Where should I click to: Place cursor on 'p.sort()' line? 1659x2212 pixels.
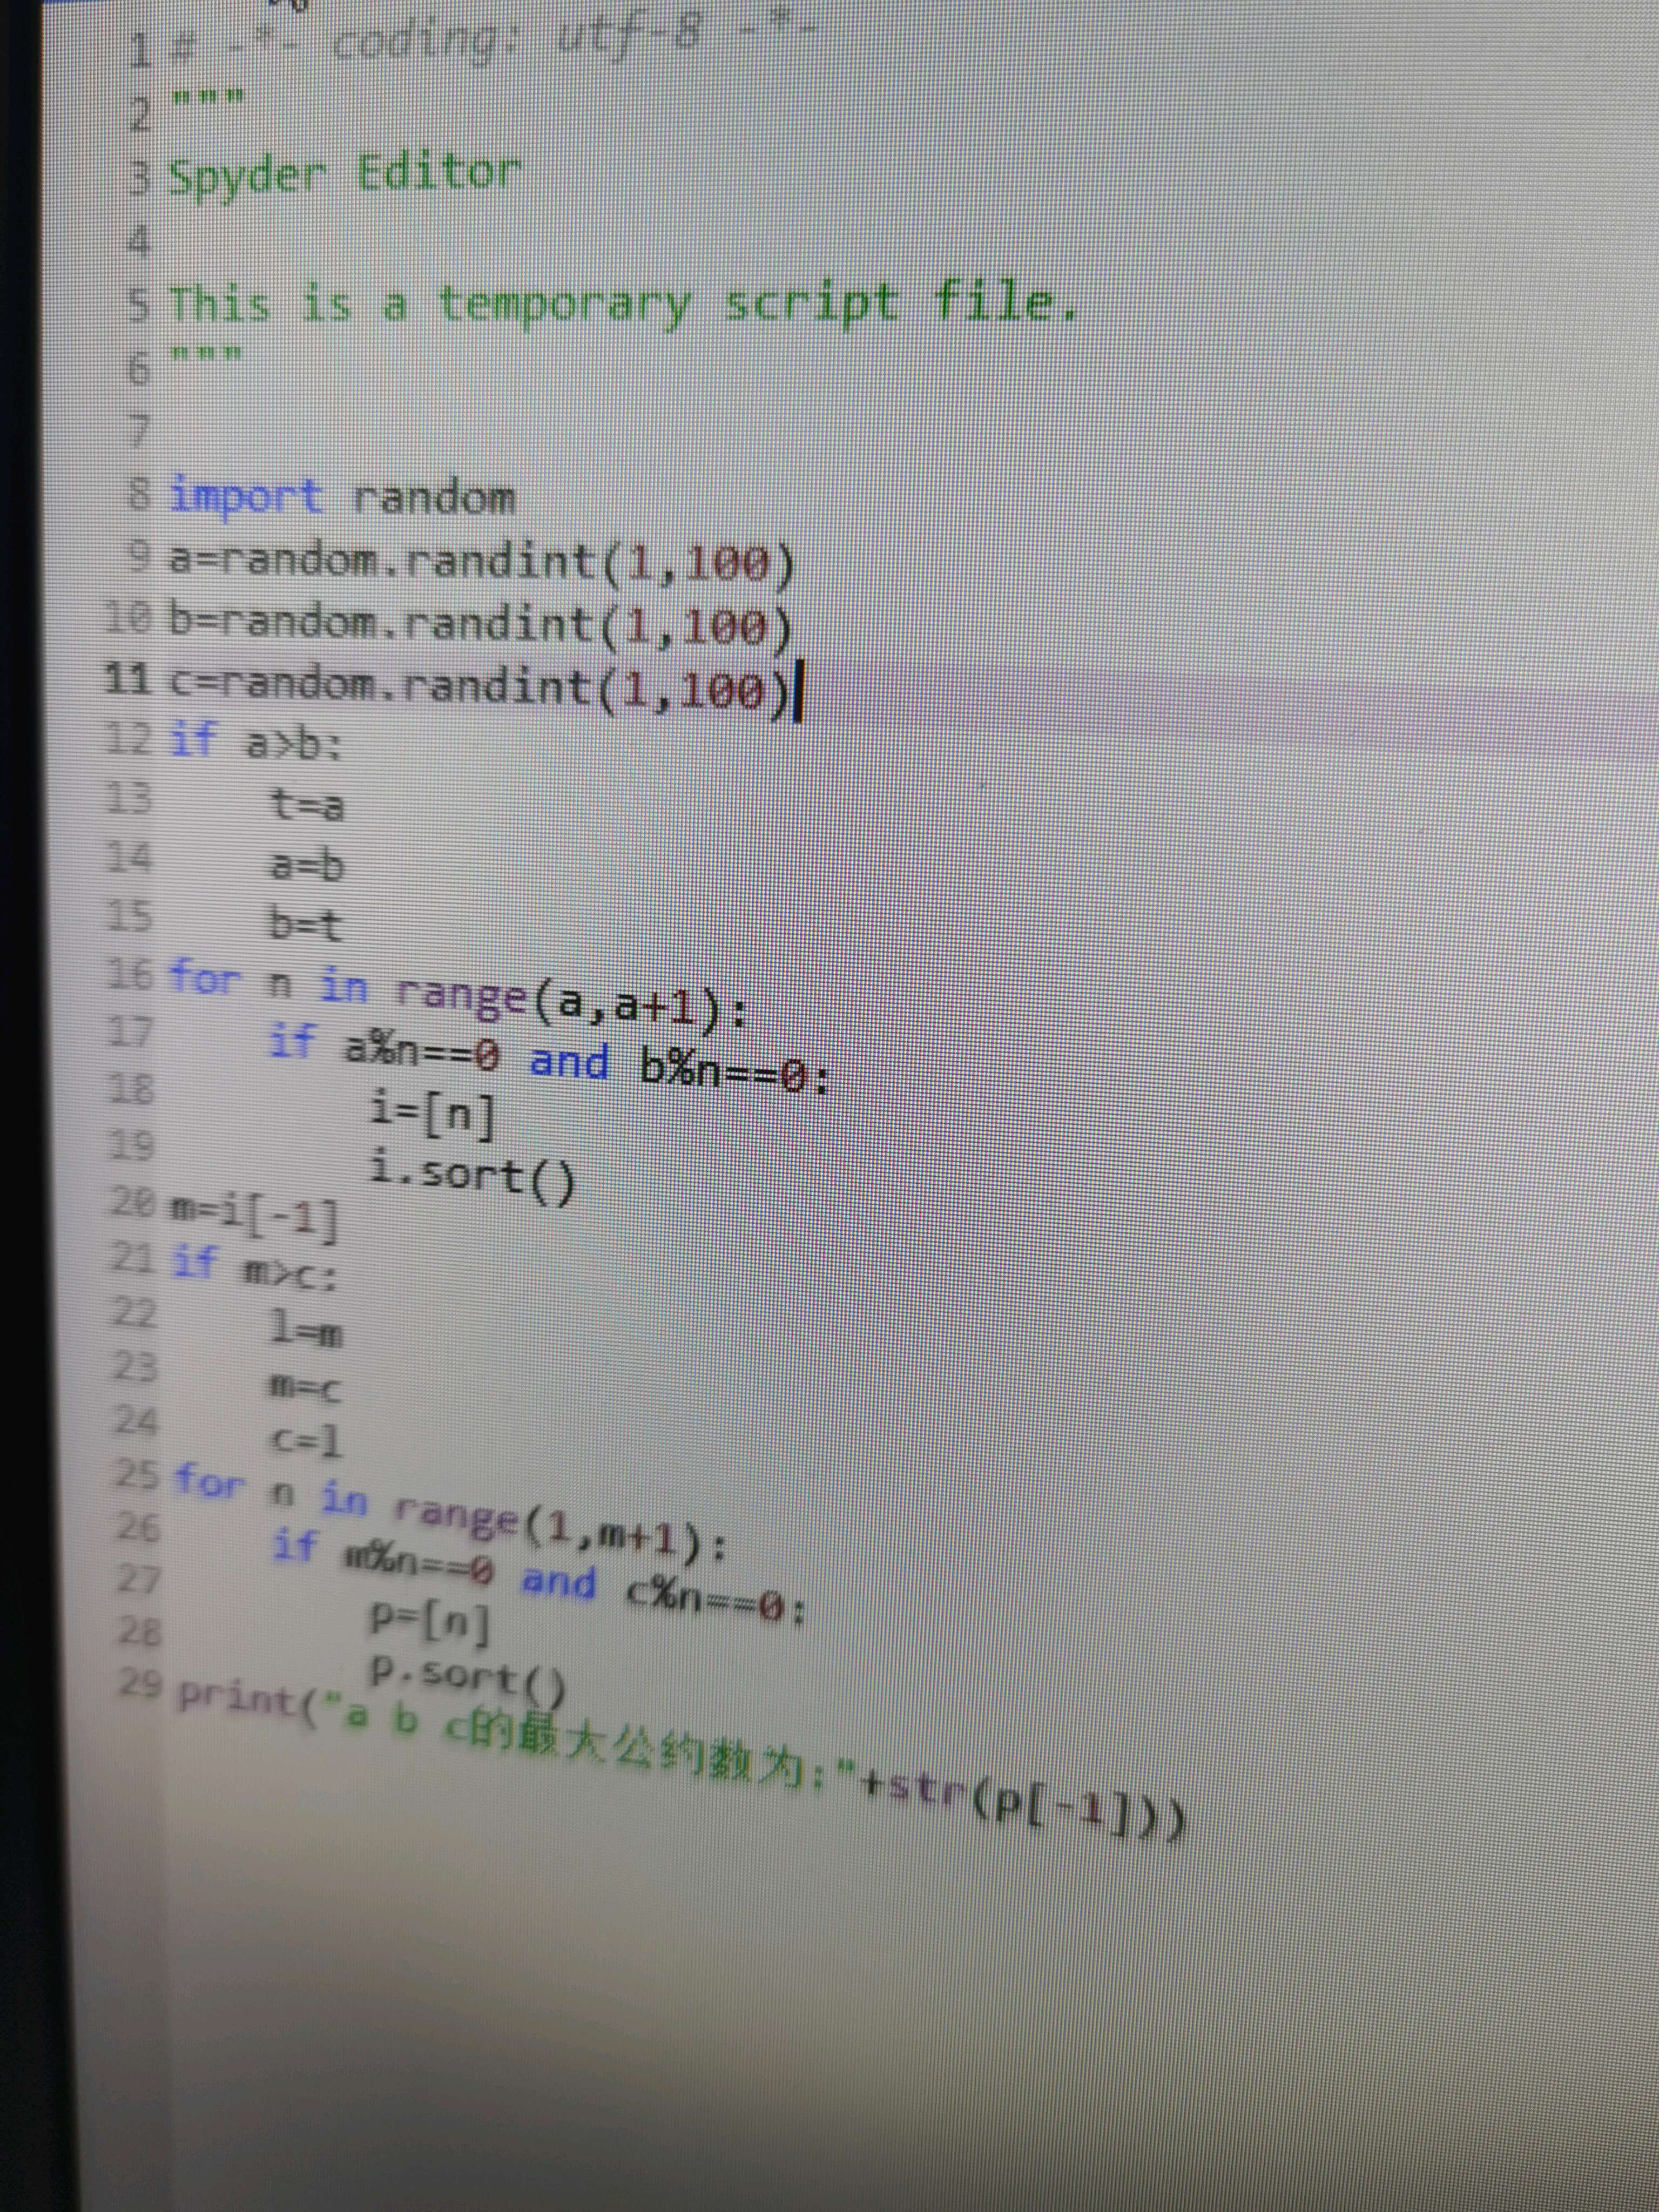click(467, 1677)
